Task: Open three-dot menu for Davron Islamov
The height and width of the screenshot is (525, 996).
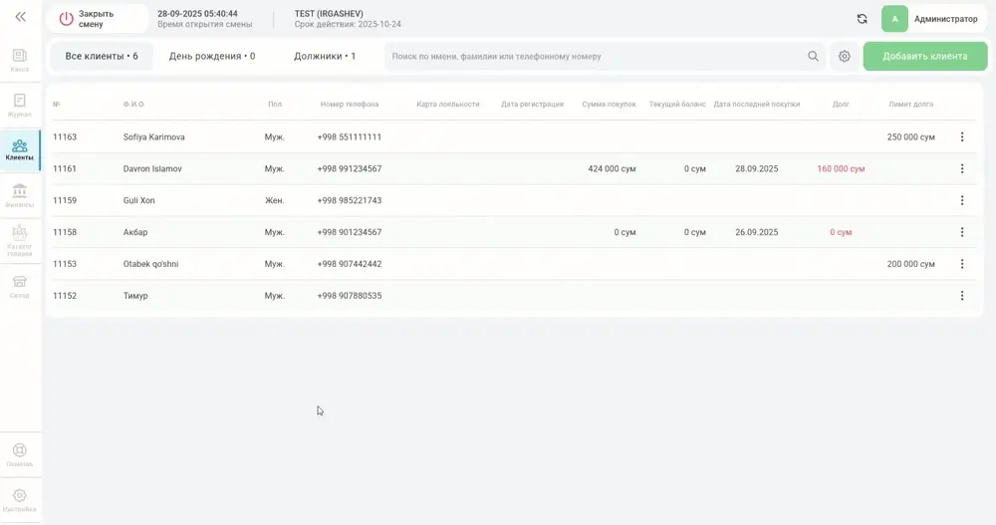Action: (962, 168)
